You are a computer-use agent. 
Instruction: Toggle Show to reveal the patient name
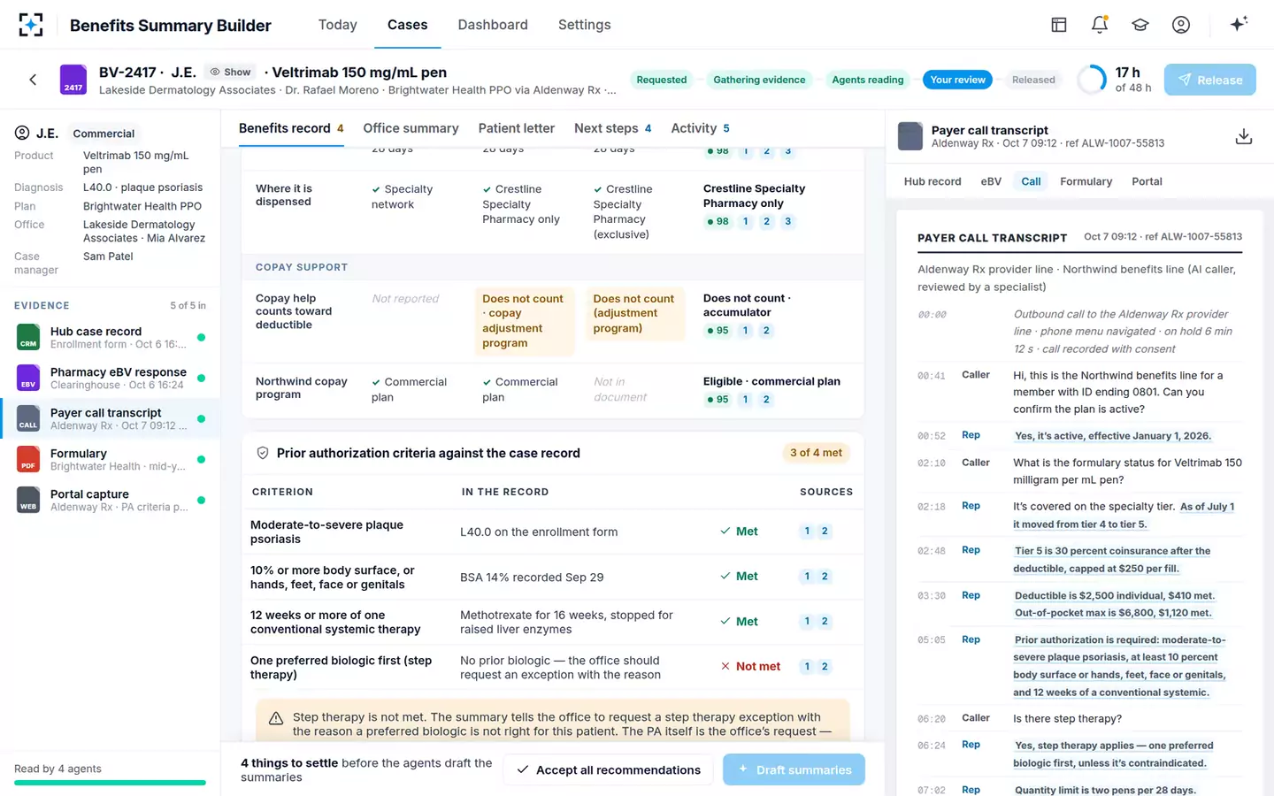click(x=230, y=72)
